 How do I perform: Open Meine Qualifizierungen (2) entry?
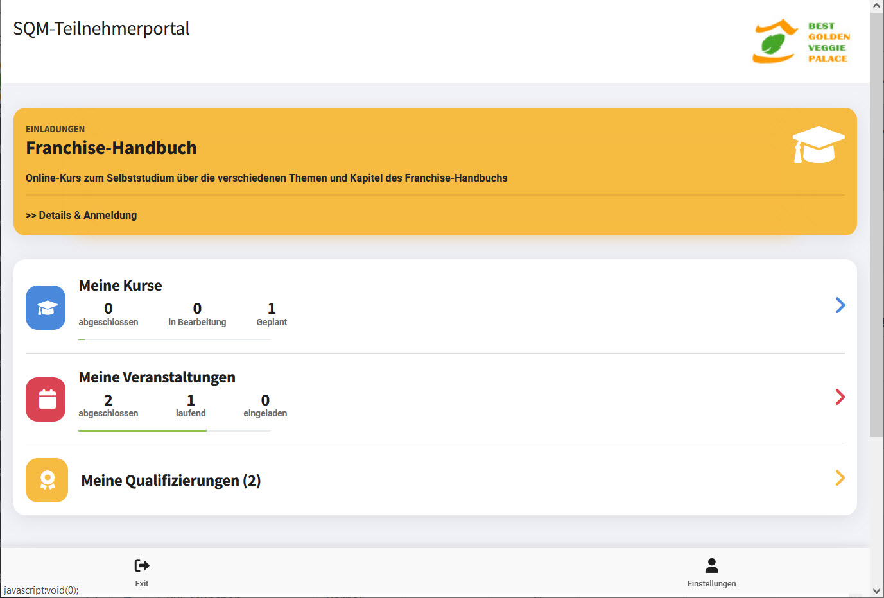pyautogui.click(x=171, y=481)
